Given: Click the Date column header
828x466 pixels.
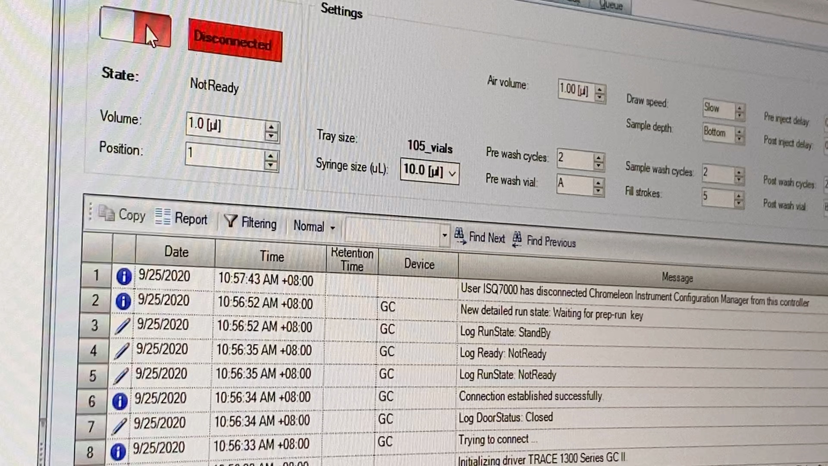Looking at the screenshot, I should pyautogui.click(x=176, y=252).
